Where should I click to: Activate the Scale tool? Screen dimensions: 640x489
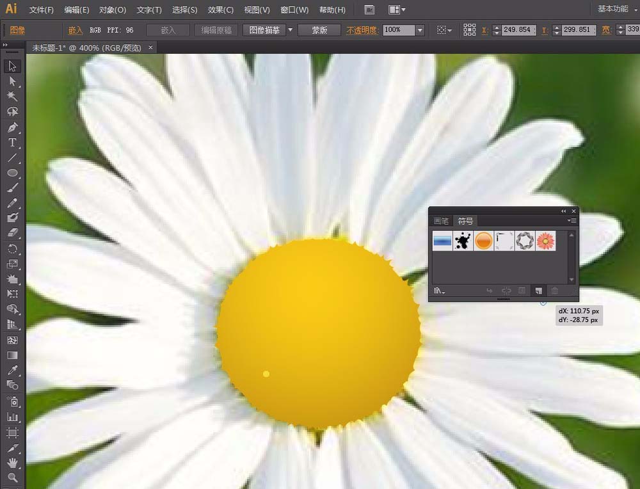tap(12, 264)
